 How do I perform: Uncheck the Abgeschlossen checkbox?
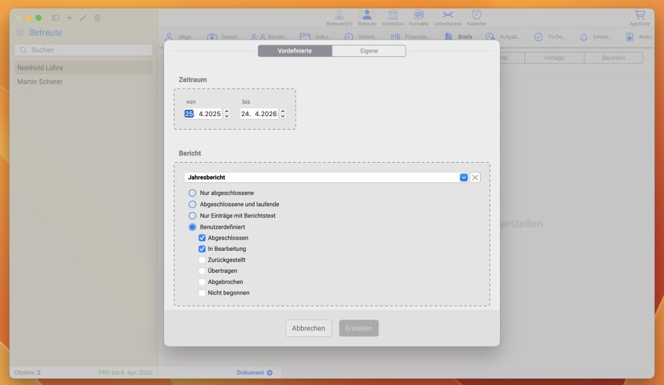point(202,238)
